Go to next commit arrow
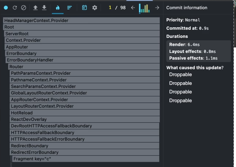This screenshot has width=236, height=167. 157,8
